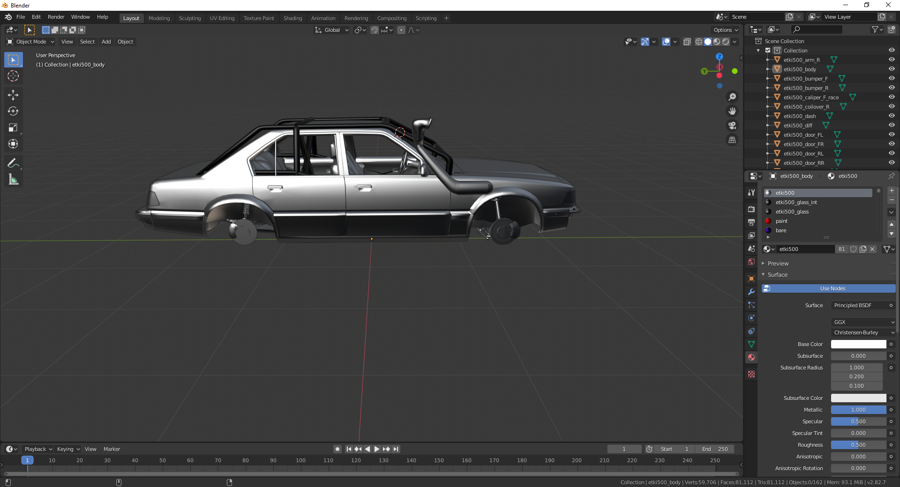This screenshot has width=900, height=487.
Task: Hide etki500_arm_R in the outliner
Action: [892, 59]
